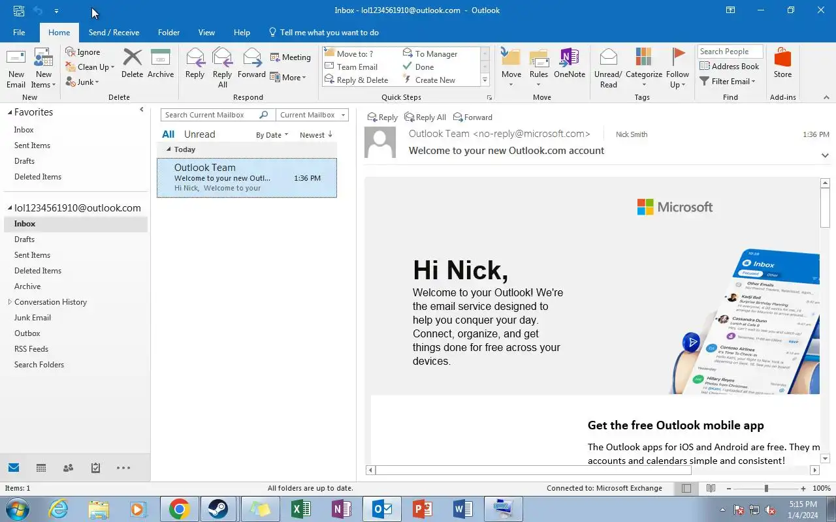Select the Outlook Team email

click(247, 177)
